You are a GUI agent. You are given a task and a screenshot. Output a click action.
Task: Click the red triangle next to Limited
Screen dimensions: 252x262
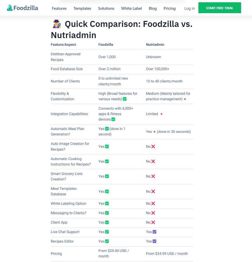click(x=161, y=114)
